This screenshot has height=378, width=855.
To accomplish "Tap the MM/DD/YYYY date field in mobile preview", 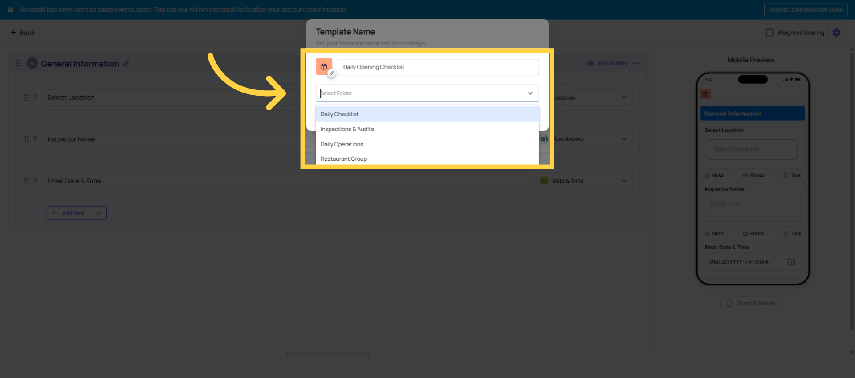I will click(753, 262).
